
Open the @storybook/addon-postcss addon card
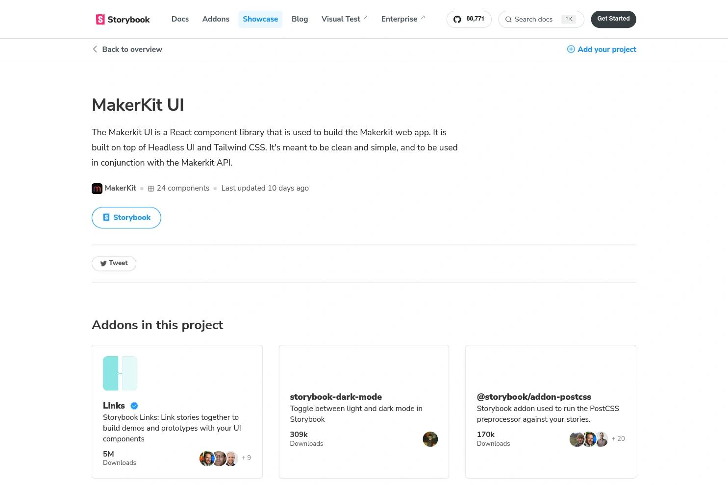pos(550,412)
